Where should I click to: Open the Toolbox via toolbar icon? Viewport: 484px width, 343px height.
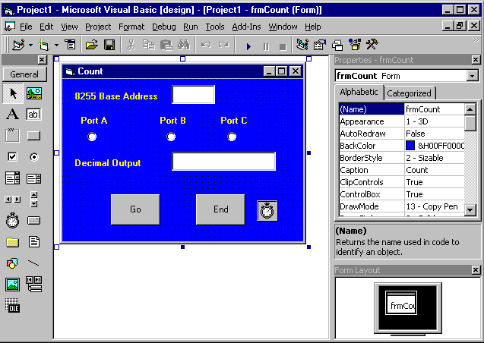372,46
